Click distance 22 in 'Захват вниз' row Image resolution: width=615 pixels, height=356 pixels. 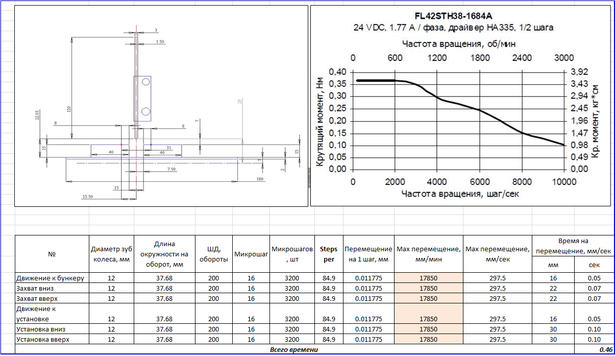pos(553,288)
